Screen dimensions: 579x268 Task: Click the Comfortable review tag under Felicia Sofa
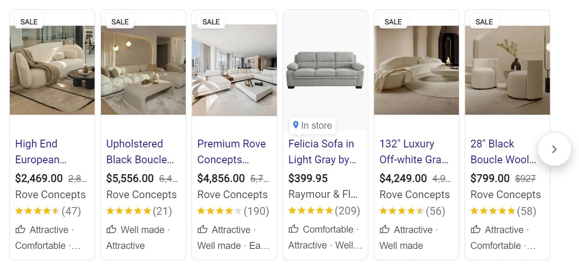(x=326, y=229)
